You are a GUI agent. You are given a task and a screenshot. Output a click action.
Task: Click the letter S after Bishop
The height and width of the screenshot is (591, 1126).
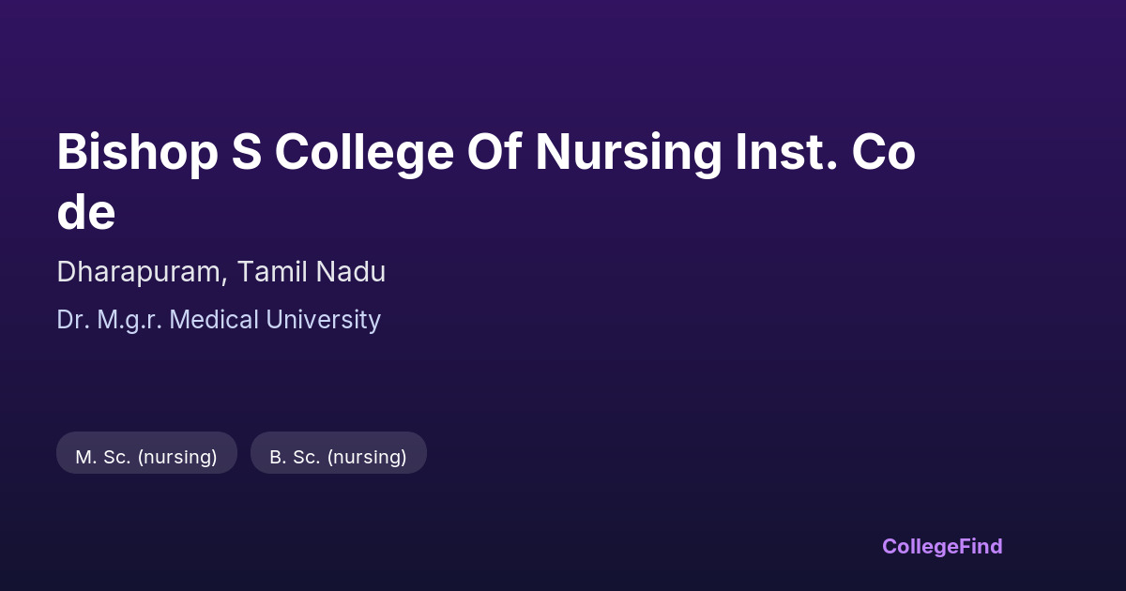[x=247, y=152]
